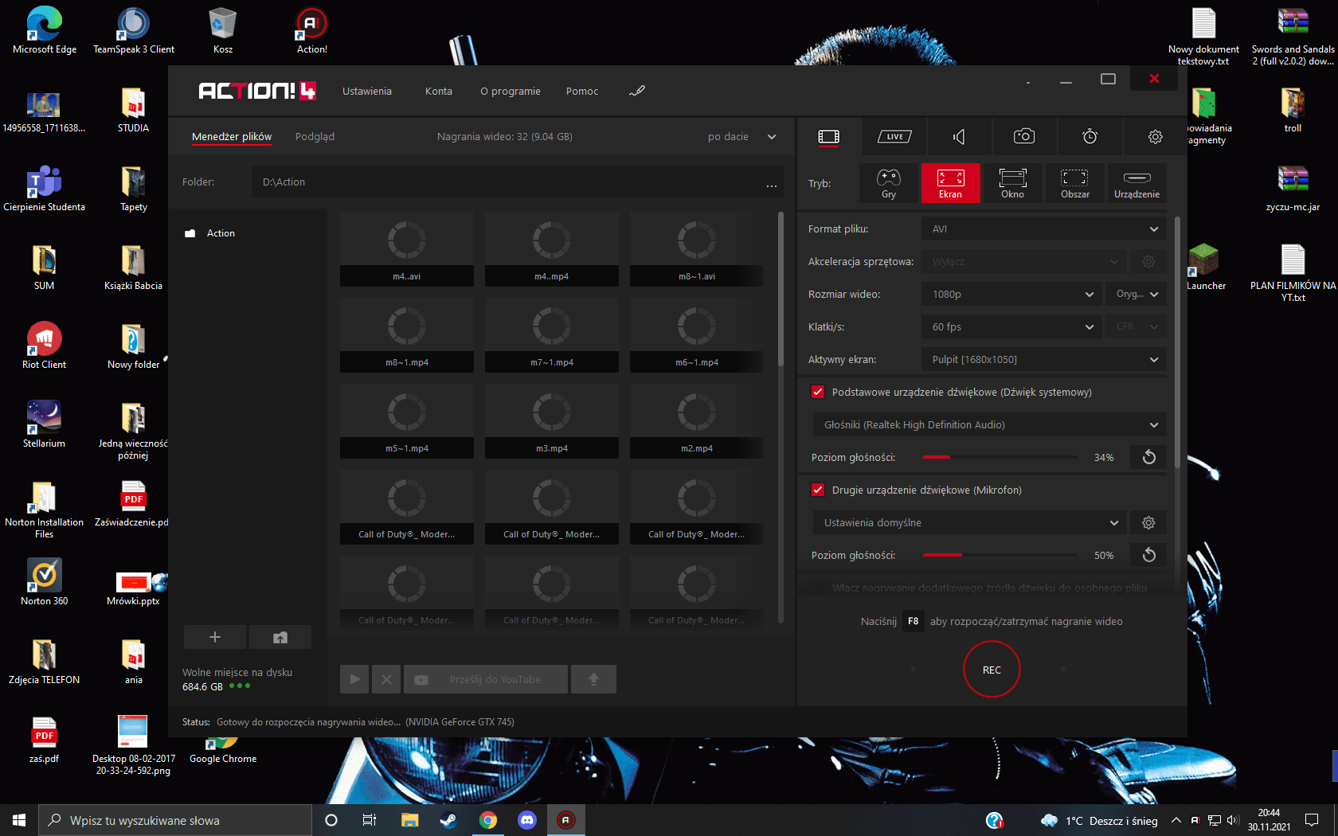
Task: Open the audio recording speaker tab
Action: tap(959, 137)
